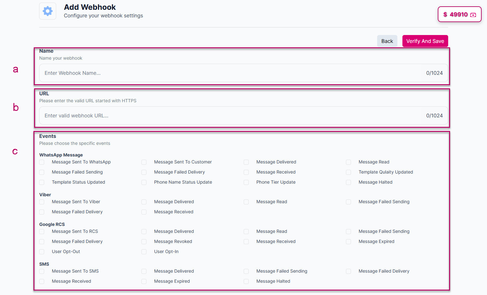Check WhatsApp Message Halted
Screen dimensions: 487x295
(348, 182)
